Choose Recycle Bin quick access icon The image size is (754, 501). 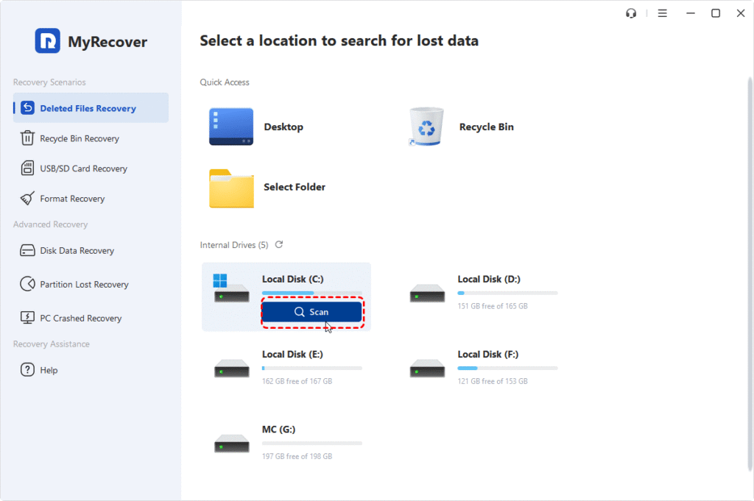point(426,127)
